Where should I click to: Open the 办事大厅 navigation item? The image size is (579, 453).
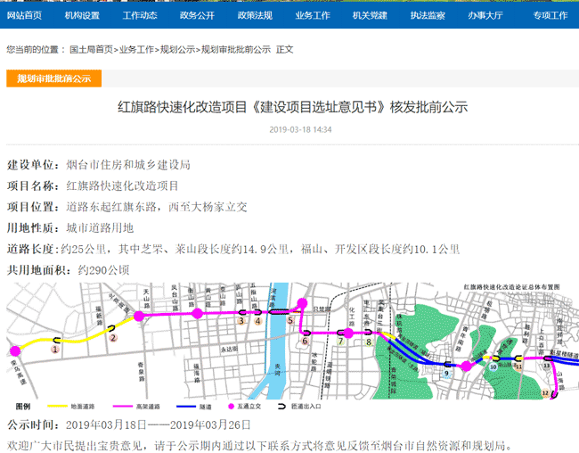485,15
